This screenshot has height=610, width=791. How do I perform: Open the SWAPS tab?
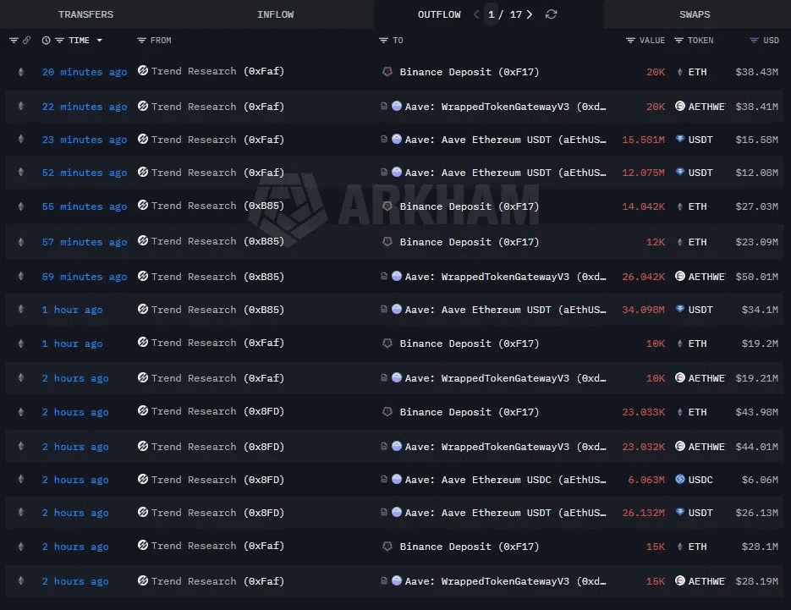(x=695, y=14)
